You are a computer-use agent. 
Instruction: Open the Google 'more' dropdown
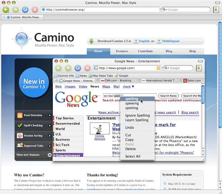pos(128,86)
